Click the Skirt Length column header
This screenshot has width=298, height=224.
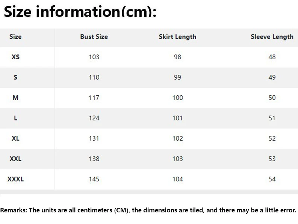click(x=177, y=37)
